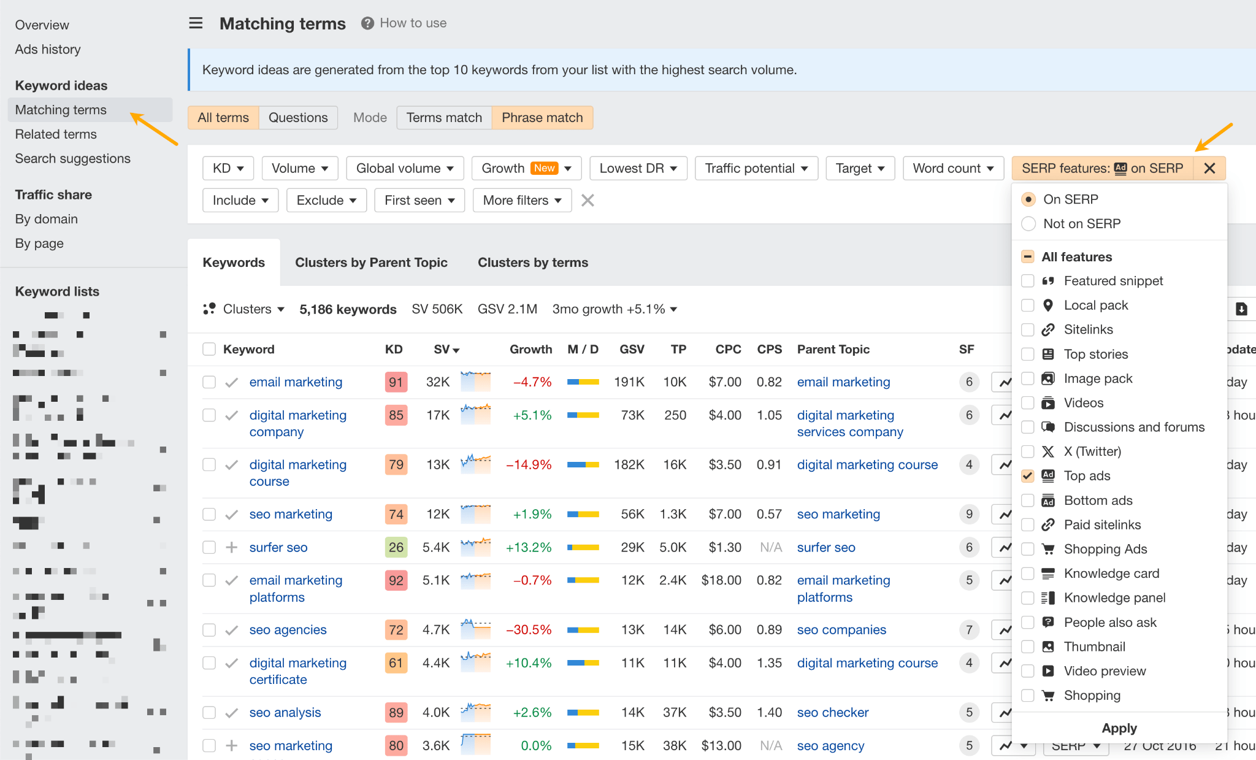Click the Apply button
Screen dimensions: 1256x760
click(x=1119, y=728)
